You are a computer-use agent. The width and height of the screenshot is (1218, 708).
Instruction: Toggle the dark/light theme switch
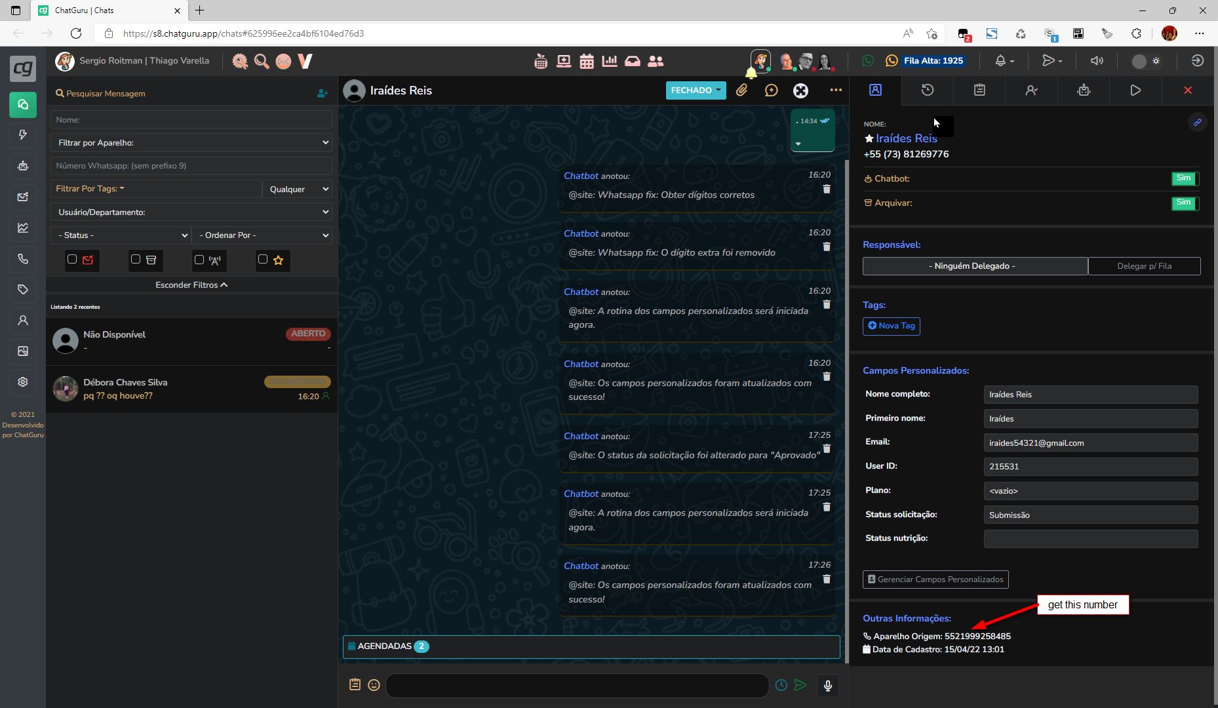point(1147,61)
